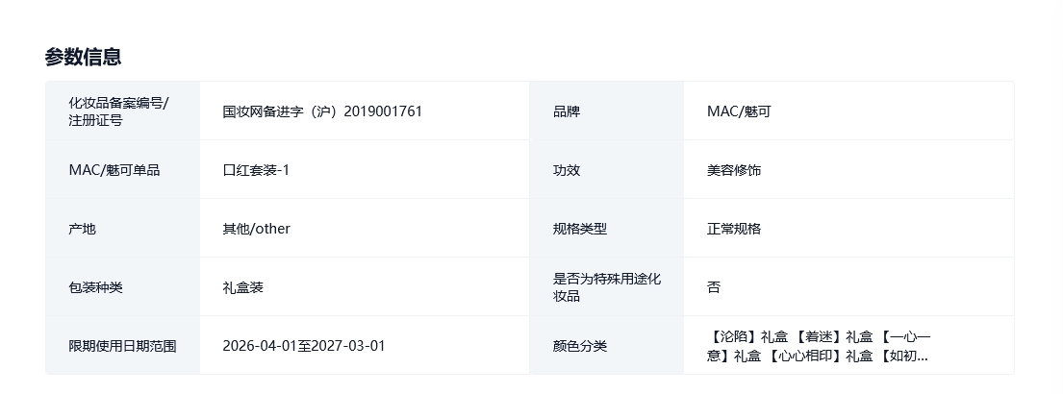
Task: Expand the truncated 【沦陷】礼盒 color list text
Action: pyautogui.click(x=820, y=346)
